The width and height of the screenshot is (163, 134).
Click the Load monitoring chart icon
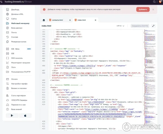coord(8,63)
